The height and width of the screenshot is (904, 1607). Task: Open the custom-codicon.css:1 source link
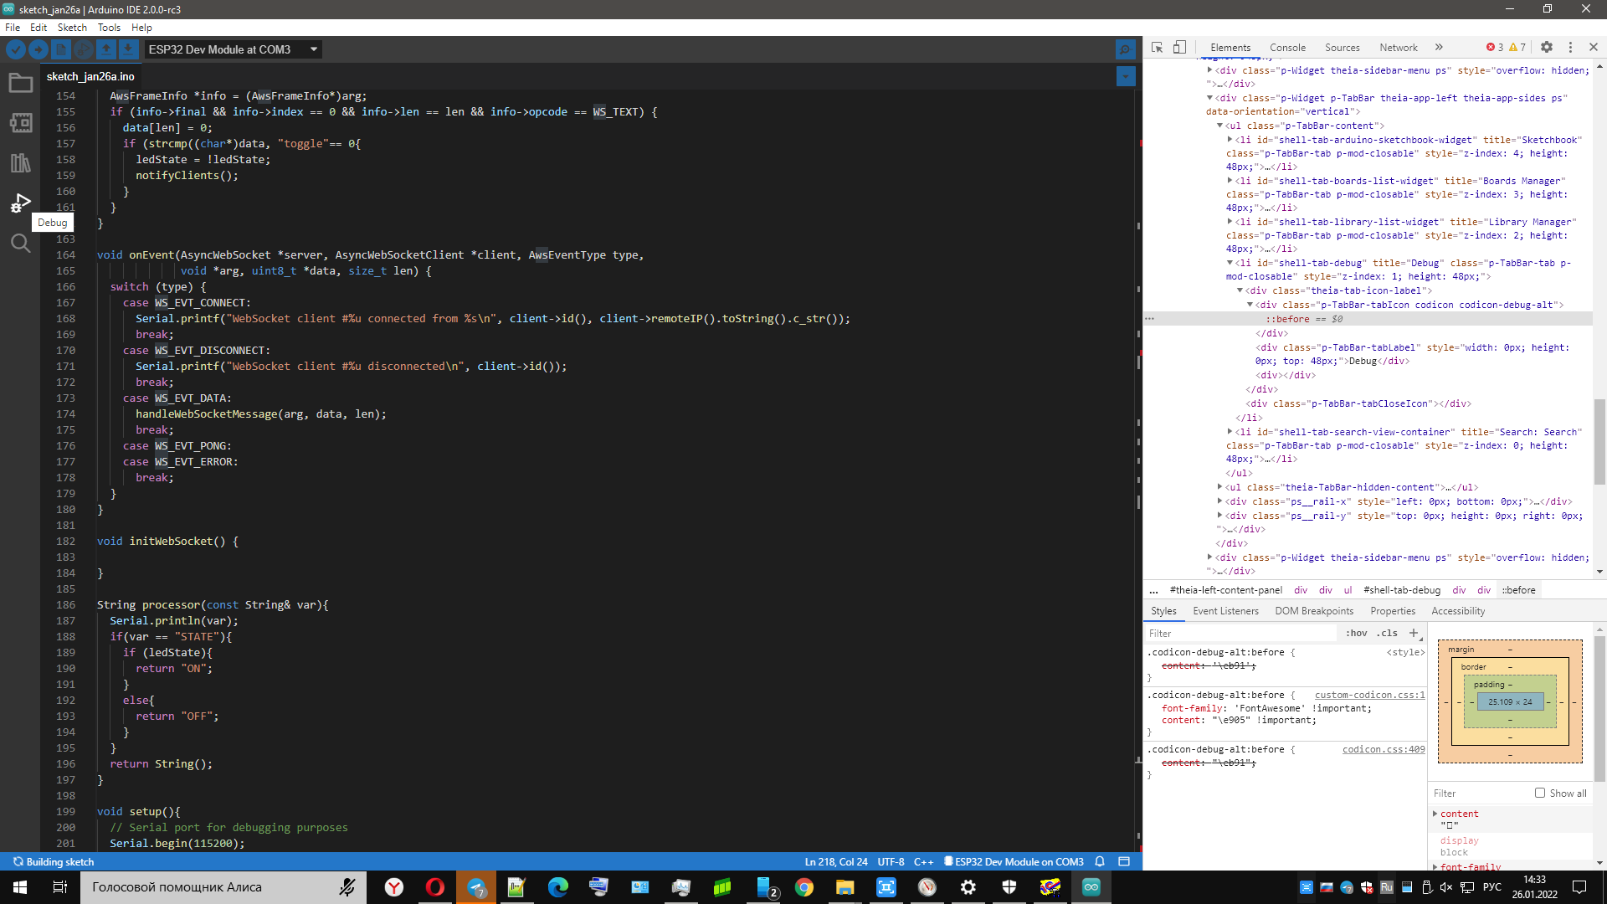click(1368, 696)
